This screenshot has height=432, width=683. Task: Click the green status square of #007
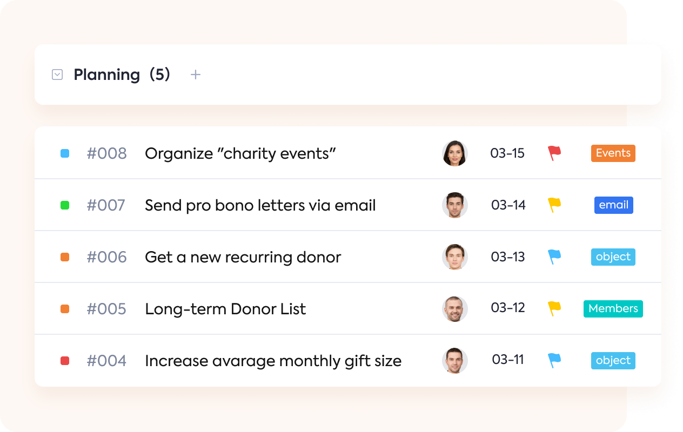(x=65, y=205)
